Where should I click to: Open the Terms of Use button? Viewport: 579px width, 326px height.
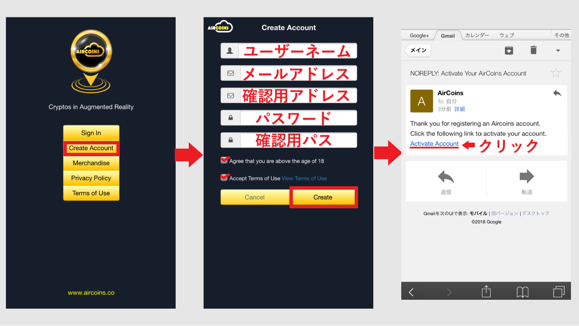[x=91, y=193]
